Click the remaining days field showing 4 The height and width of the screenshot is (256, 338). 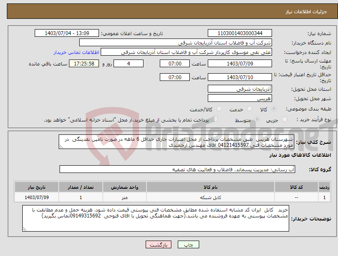129,63
